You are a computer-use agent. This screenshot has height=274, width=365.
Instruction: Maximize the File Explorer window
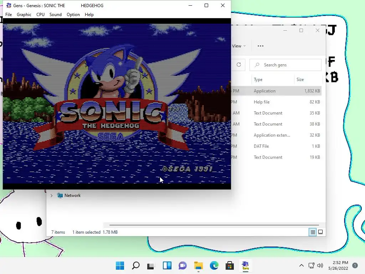pos(301,30)
